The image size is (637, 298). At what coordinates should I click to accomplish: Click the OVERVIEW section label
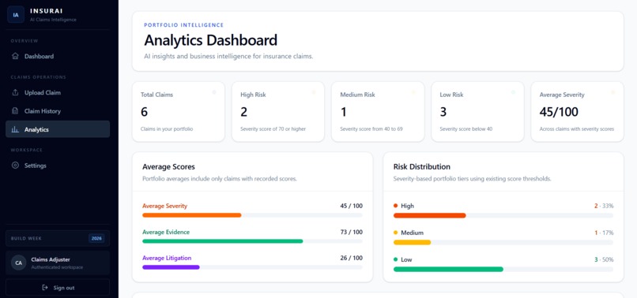coord(24,41)
